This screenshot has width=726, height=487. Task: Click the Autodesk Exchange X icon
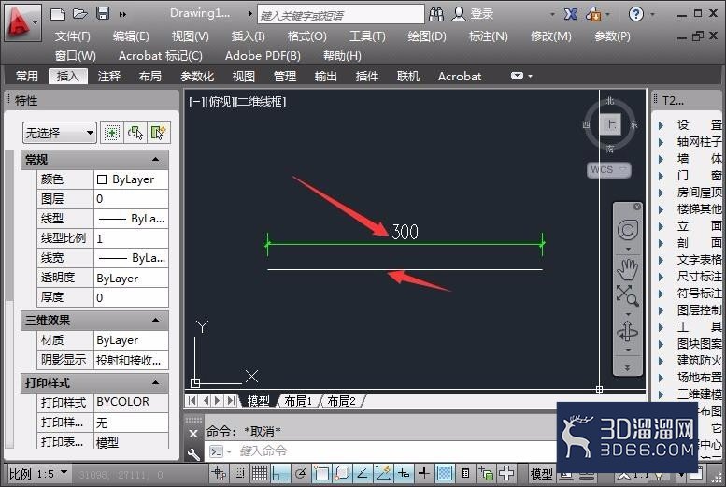tap(570, 14)
